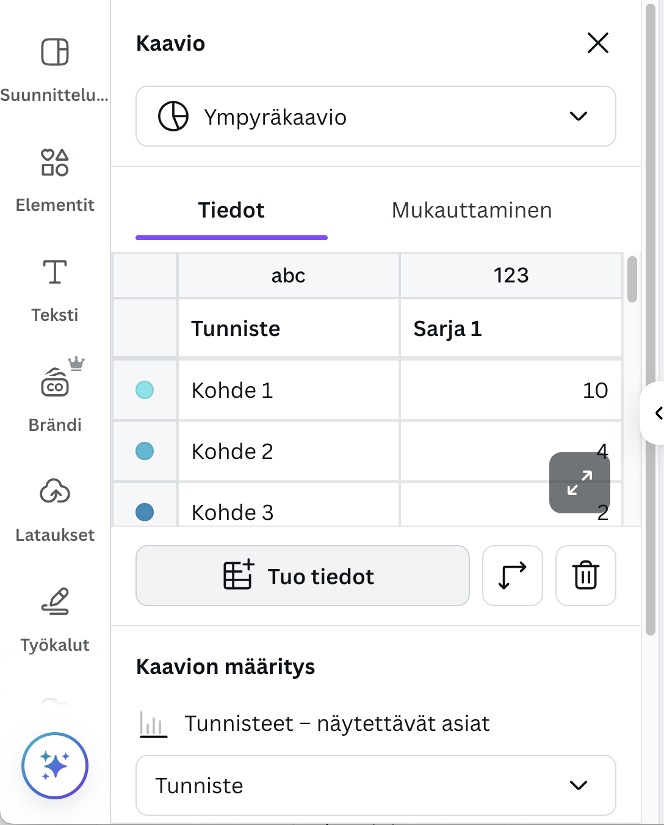Image resolution: width=664 pixels, height=825 pixels.
Task: Open the Suunnittelu design panel icon
Action: [55, 52]
